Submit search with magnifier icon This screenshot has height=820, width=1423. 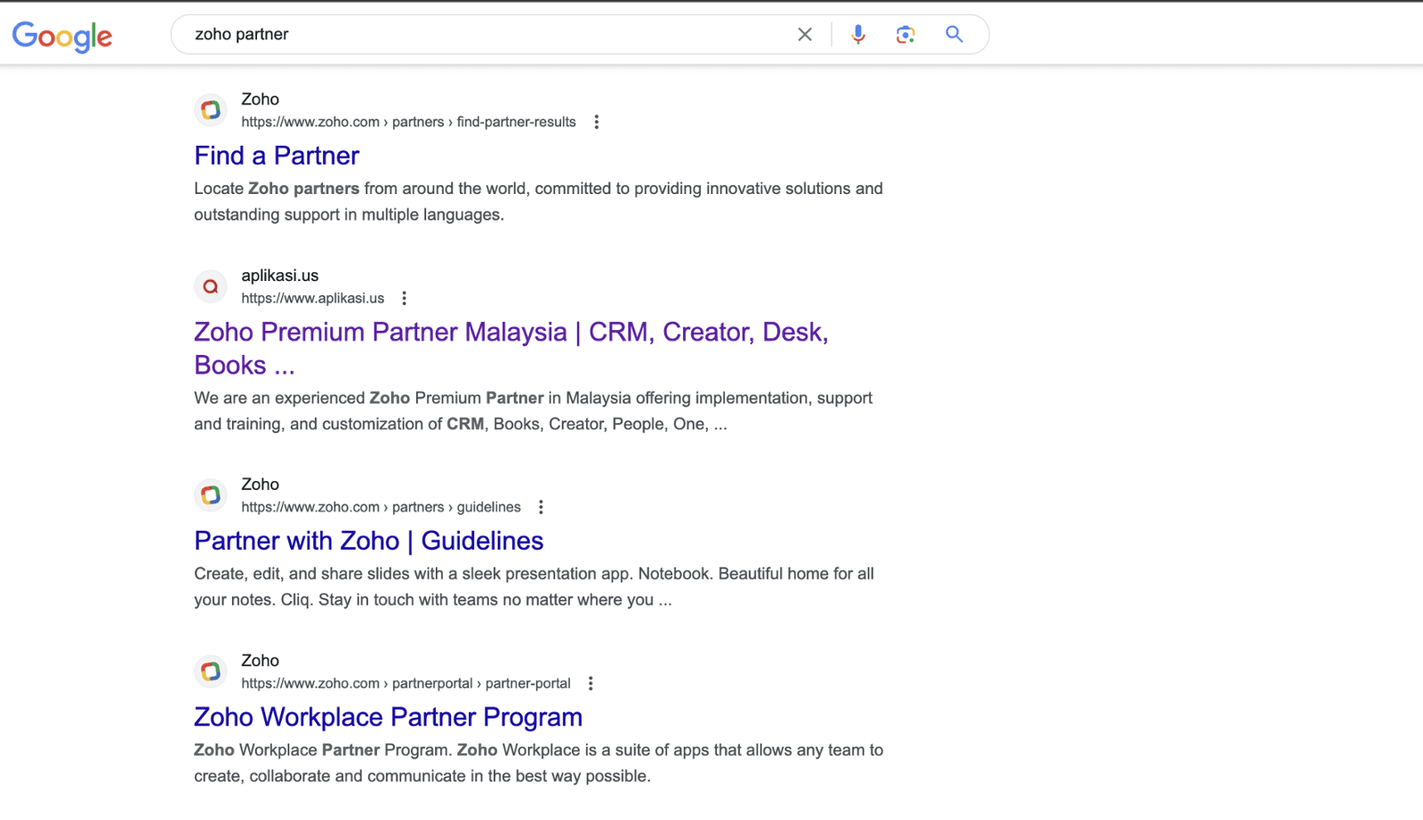coord(954,35)
